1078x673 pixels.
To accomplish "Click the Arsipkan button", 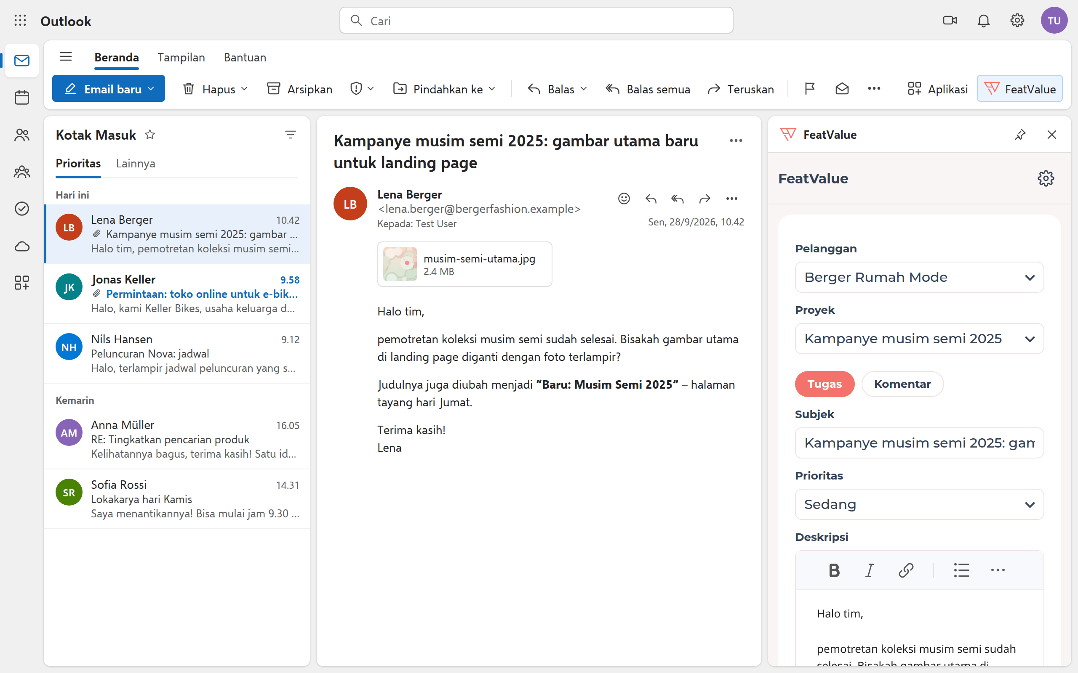I will click(x=299, y=89).
